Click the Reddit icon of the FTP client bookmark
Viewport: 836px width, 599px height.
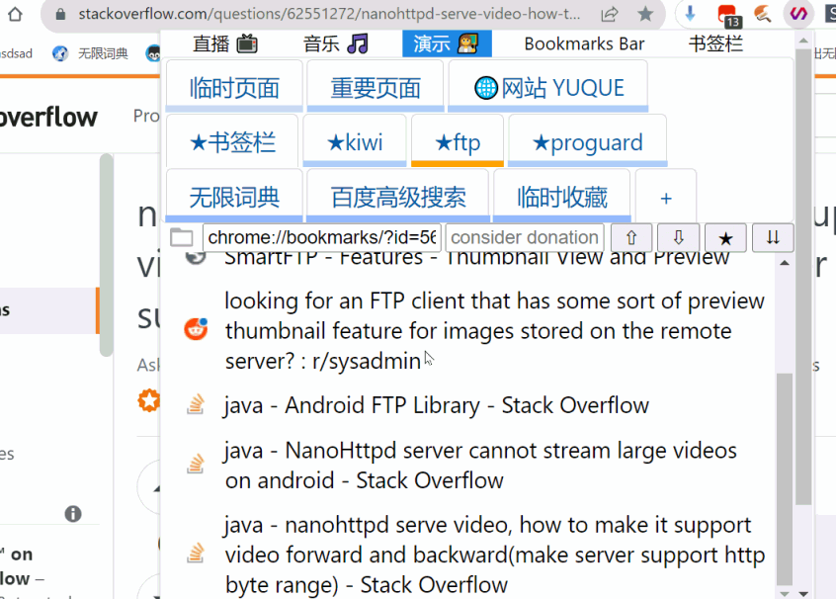pos(196,328)
